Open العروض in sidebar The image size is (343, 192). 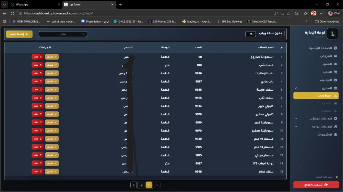point(329,56)
